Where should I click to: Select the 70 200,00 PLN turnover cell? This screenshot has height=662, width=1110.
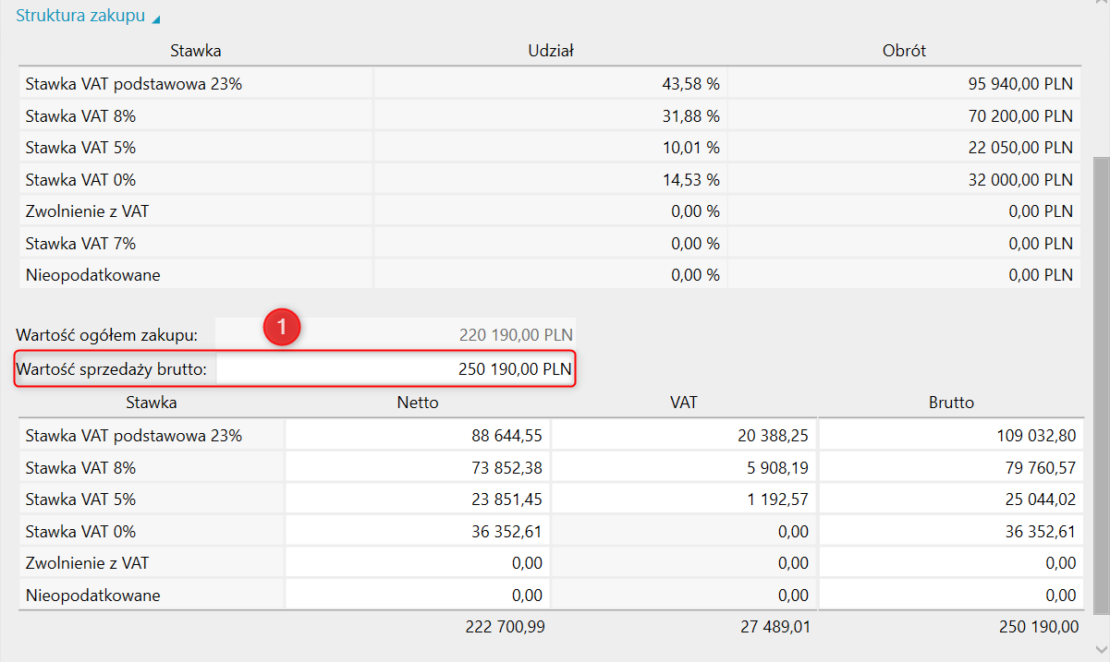pyautogui.click(x=904, y=116)
